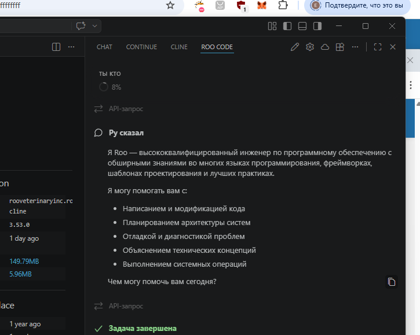Click the 'Написанием и модификацией кода' bullet
This screenshot has width=420, height=335.
click(184, 209)
